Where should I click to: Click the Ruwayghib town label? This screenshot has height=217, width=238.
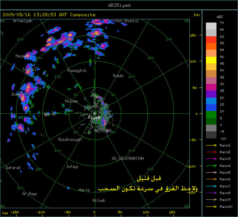77,70
